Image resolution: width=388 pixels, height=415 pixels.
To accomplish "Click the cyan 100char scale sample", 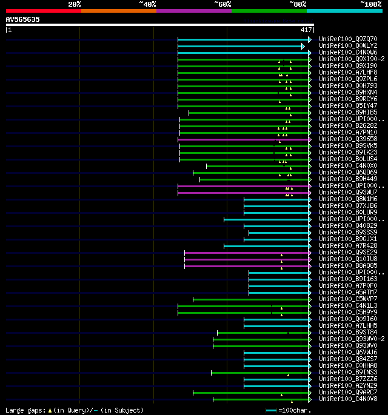I will tap(272, 411).
